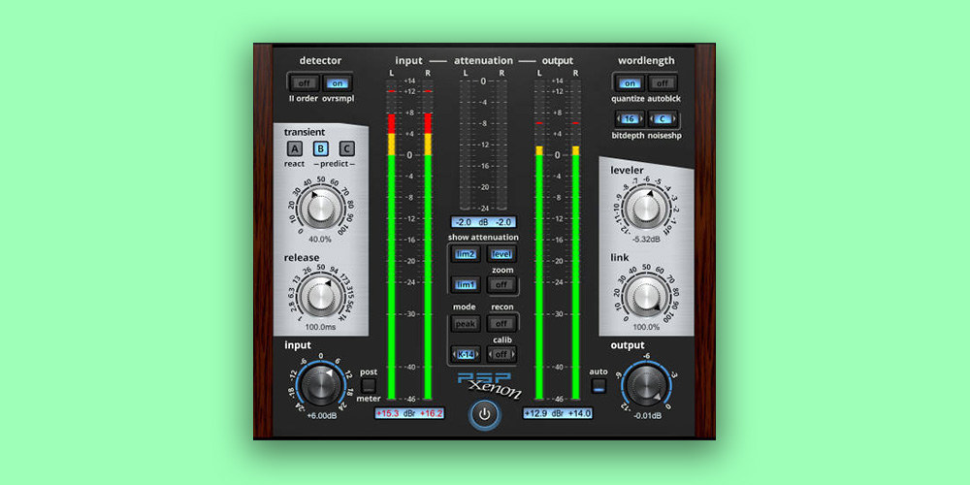Viewport: 970px width, 485px height.
Task: Enable the auto output button
Action: (x=598, y=386)
